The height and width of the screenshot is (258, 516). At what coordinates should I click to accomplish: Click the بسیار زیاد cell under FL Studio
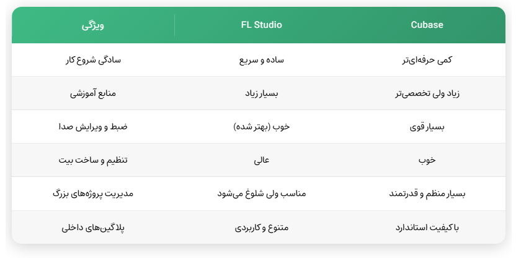tap(261, 93)
